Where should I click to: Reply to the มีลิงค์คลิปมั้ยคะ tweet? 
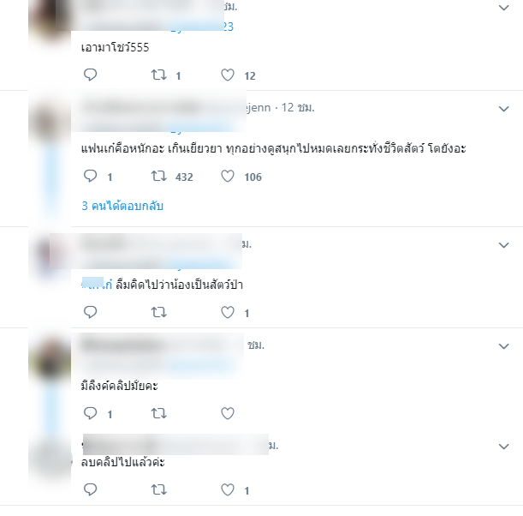tap(90, 413)
